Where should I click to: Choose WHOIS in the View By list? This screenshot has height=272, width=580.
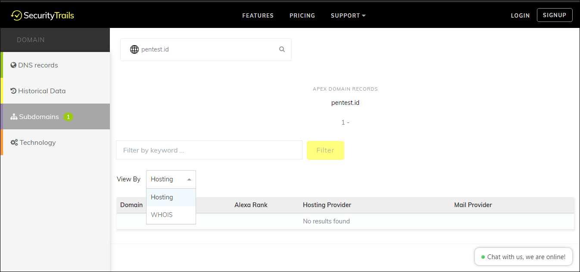171,215
